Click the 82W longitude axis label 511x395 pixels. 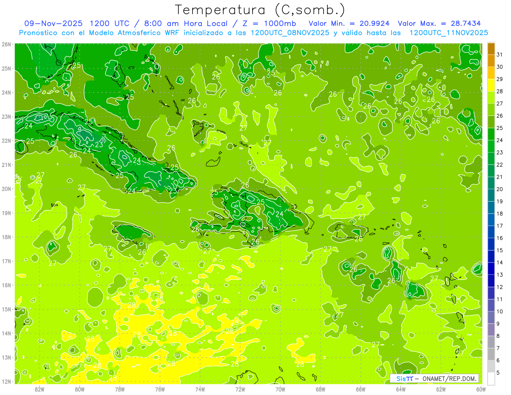40,389
